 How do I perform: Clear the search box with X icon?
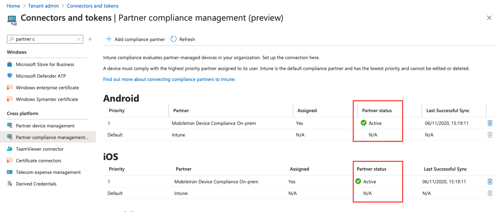[x=79, y=39]
